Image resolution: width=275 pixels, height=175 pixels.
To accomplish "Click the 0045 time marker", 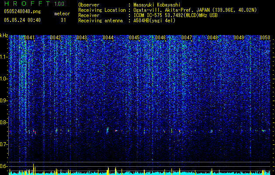I will [x=134, y=38].
